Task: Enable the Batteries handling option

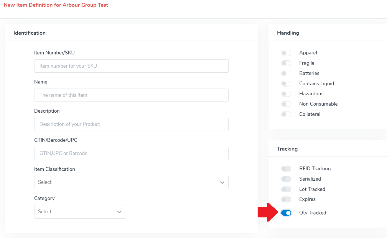Action: (286, 73)
